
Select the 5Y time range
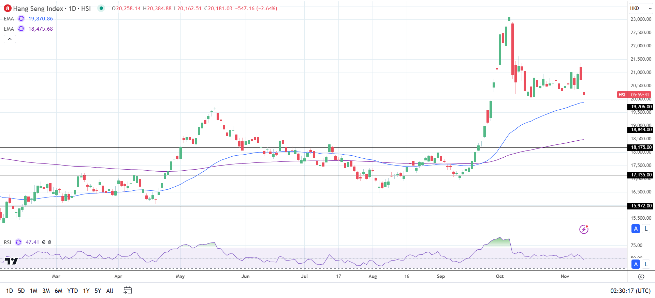tap(98, 291)
